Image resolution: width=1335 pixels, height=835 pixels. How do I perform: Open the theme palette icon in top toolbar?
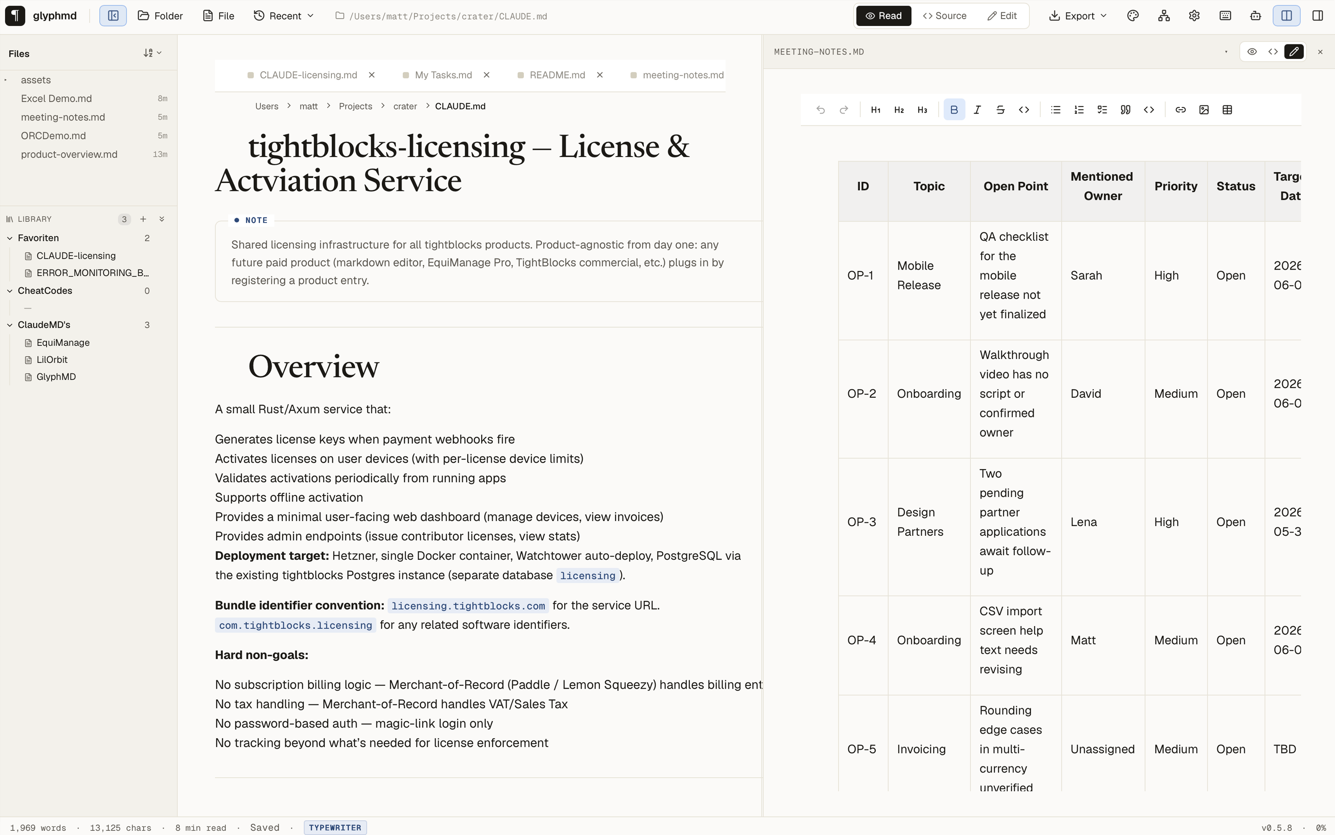(1133, 16)
